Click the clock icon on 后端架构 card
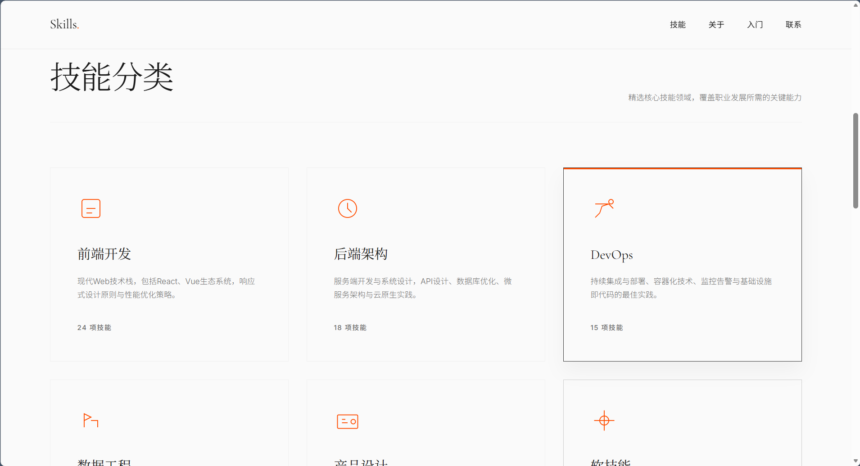This screenshot has width=860, height=466. 347,208
